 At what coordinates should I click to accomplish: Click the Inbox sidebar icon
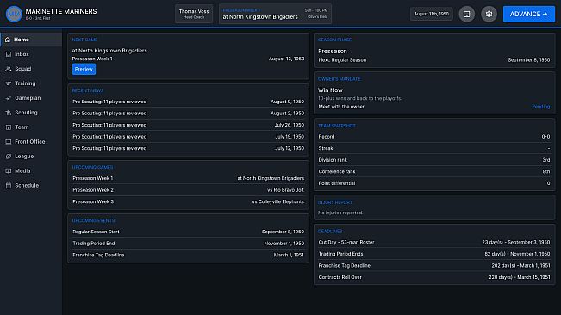tap(9, 54)
